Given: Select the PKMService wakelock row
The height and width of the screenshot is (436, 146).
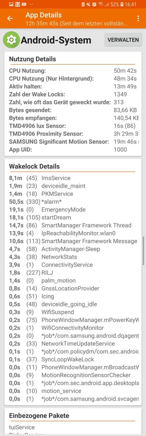Looking at the screenshot, I should 73,194.
